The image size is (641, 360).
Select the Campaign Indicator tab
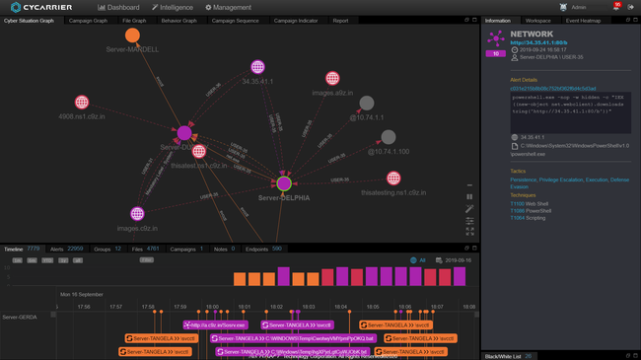pos(296,21)
